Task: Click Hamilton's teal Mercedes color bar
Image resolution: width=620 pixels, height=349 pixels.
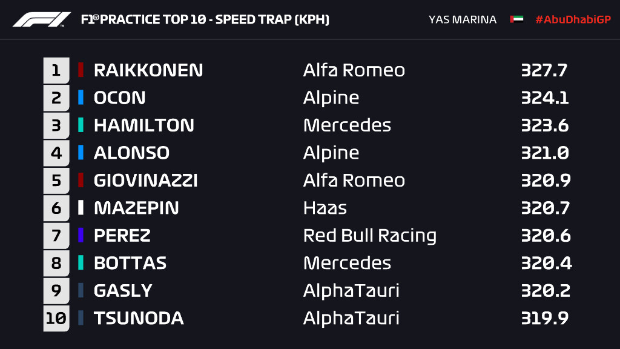Action: tap(81, 125)
